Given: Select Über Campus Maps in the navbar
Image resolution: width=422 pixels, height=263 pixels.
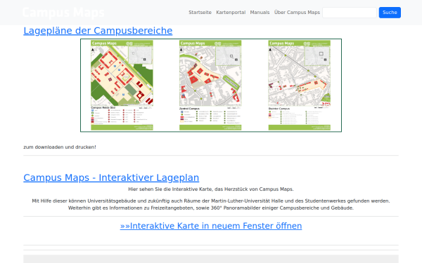Looking at the screenshot, I should point(297,13).
